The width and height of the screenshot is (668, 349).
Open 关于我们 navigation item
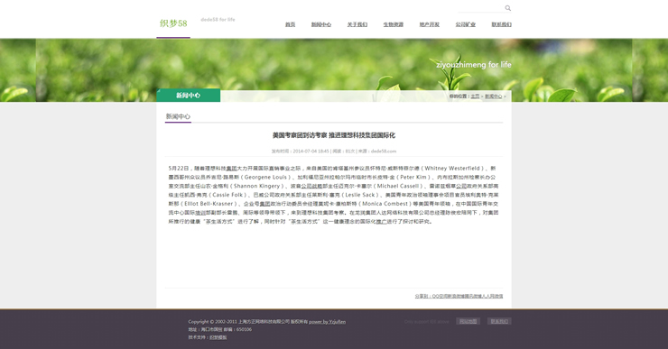[x=357, y=24]
